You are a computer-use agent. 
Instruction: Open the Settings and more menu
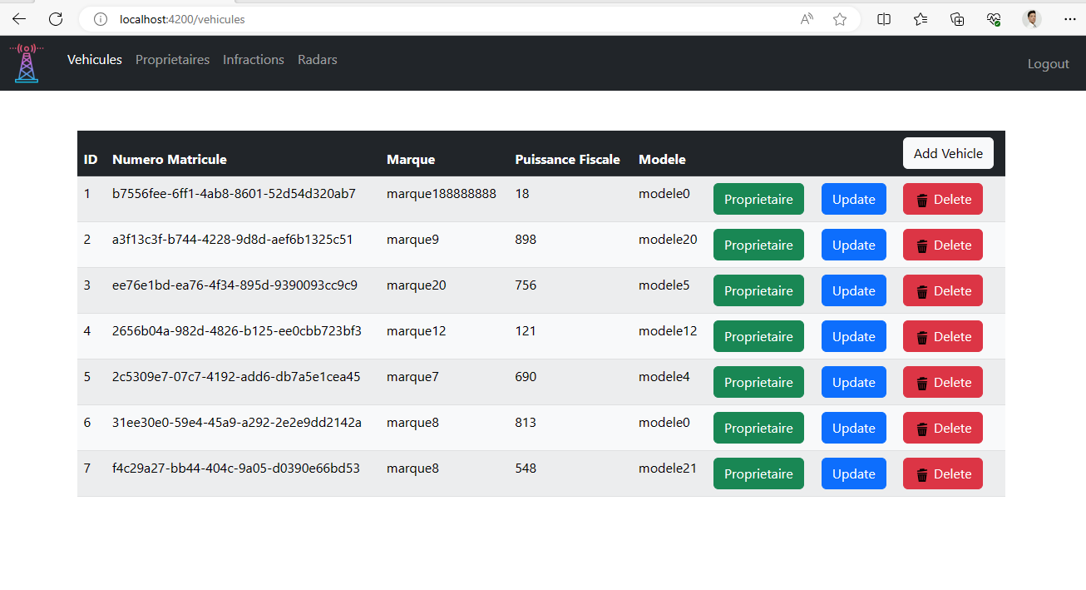[x=1069, y=18]
